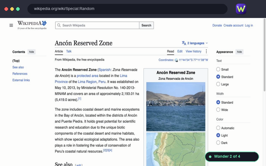Hide the Appearance panel
This screenshot has width=266, height=166.
pyautogui.click(x=239, y=52)
